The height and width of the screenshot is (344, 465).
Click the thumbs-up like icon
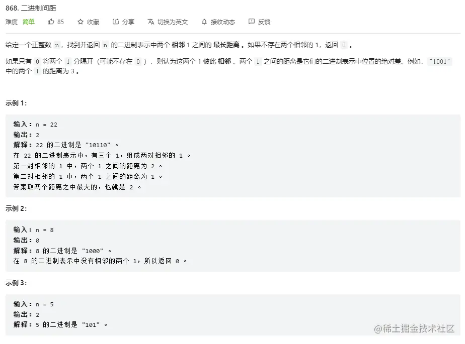click(x=51, y=22)
